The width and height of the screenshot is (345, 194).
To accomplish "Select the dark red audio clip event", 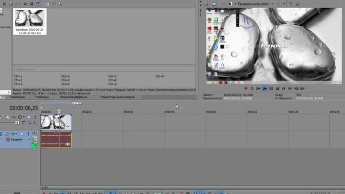I will [x=56, y=140].
